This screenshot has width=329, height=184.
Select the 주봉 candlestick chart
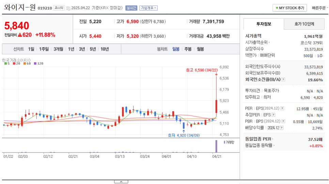[188, 49]
